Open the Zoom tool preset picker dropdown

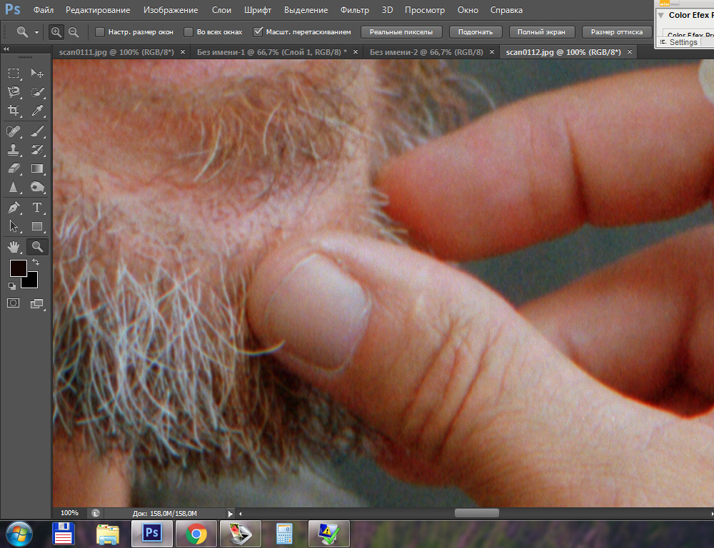pos(36,33)
